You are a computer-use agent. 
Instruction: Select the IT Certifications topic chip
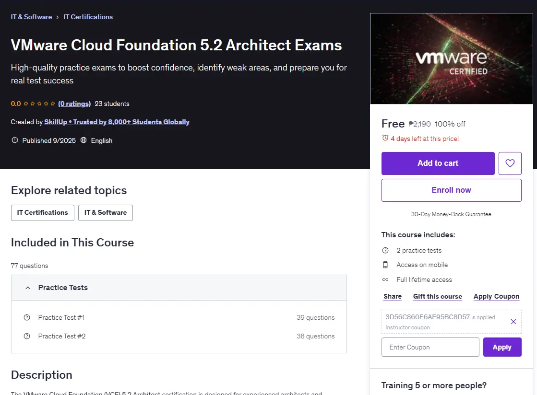coord(42,213)
